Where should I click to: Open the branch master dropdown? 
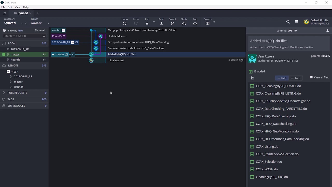pyautogui.click(x=48, y=23)
